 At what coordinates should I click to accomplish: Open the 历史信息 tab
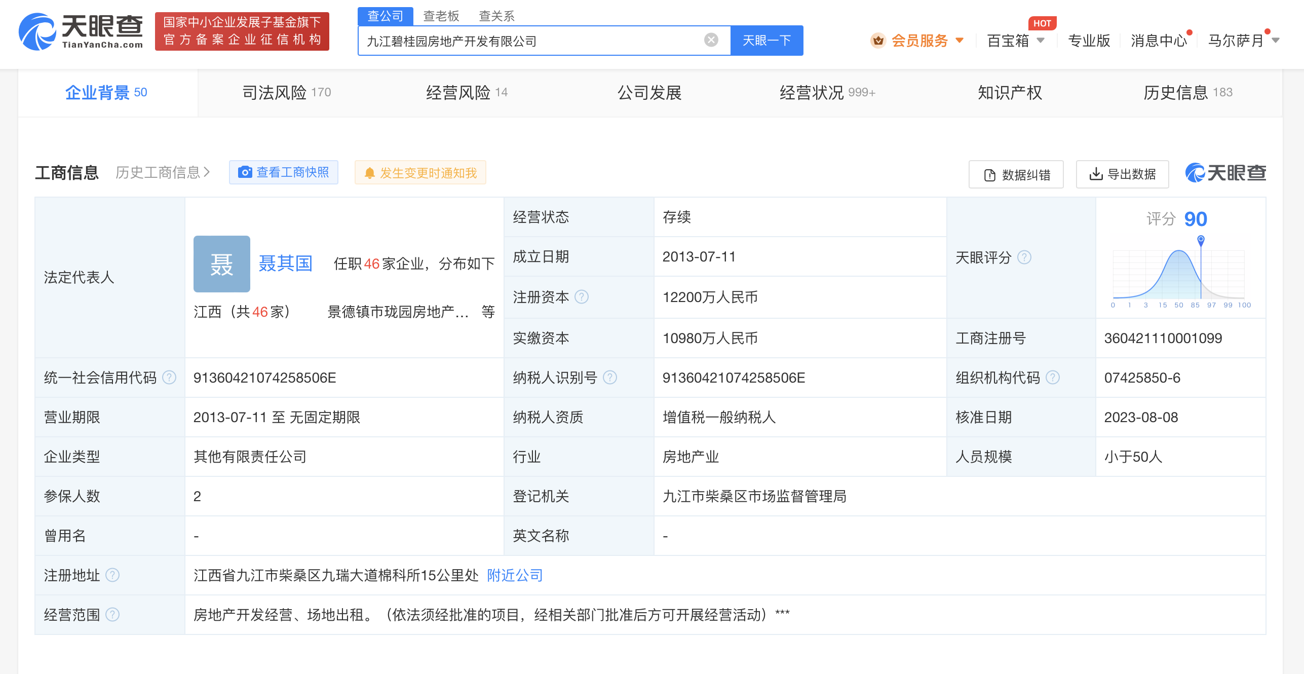click(x=1182, y=93)
